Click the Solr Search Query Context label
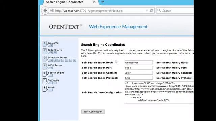 pos(174,73)
